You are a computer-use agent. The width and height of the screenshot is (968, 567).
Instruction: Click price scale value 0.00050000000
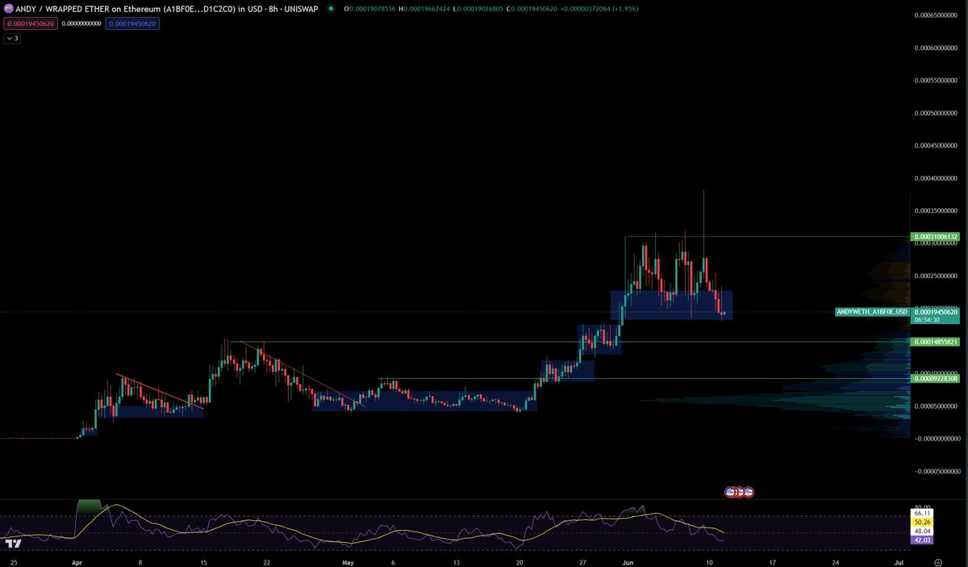936,113
